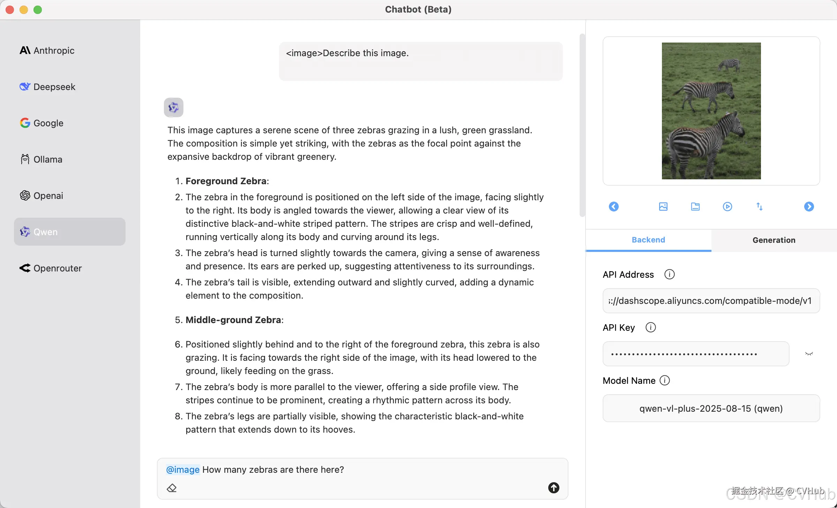Screen dimensions: 837x508
Task: Select Anthropic provider in sidebar
Action: pyautogui.click(x=47, y=51)
